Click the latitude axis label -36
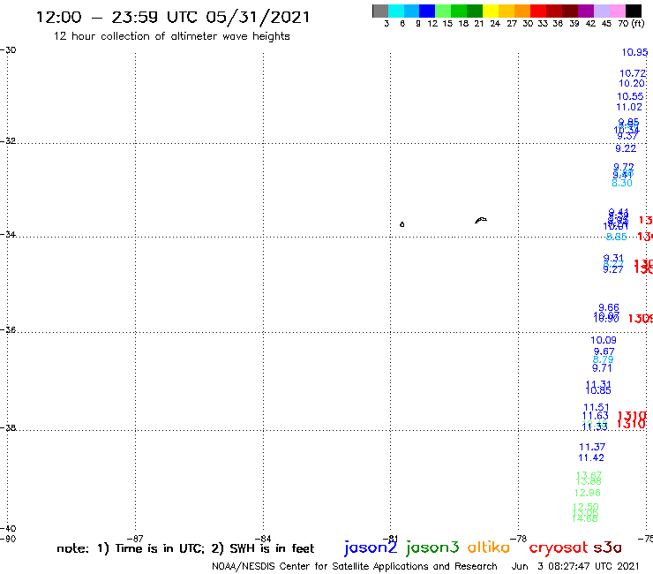This screenshot has width=653, height=574. pos(8,329)
